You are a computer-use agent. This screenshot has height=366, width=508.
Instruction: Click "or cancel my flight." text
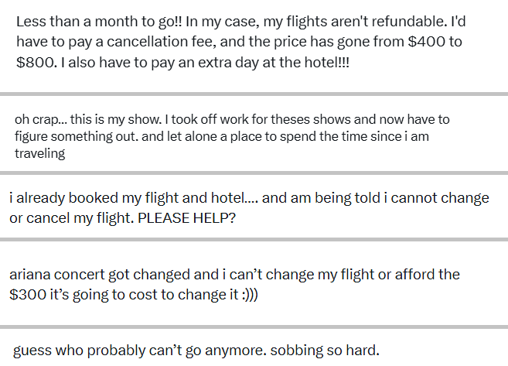tap(72, 218)
